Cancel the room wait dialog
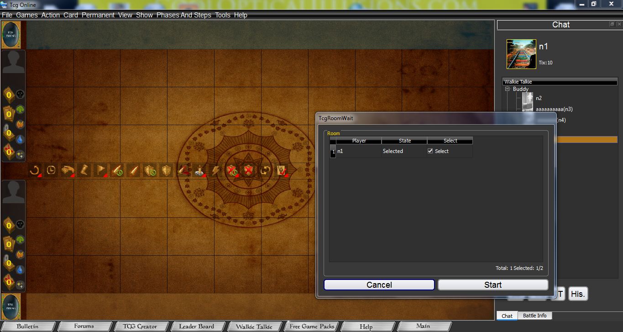 click(379, 285)
